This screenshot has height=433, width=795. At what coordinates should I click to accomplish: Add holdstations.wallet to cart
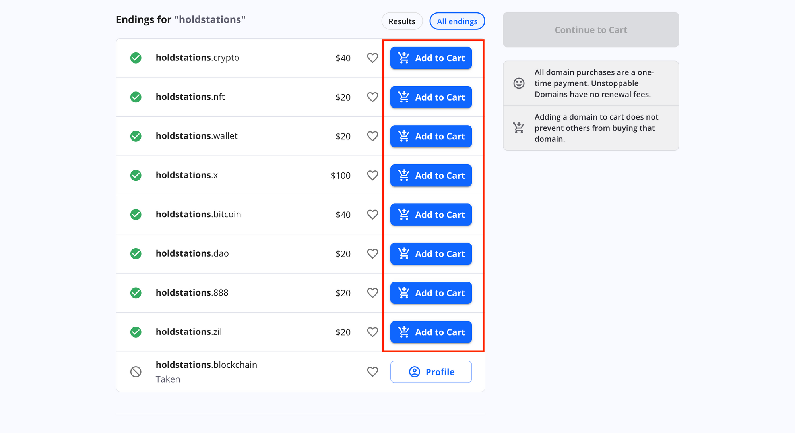pyautogui.click(x=431, y=136)
